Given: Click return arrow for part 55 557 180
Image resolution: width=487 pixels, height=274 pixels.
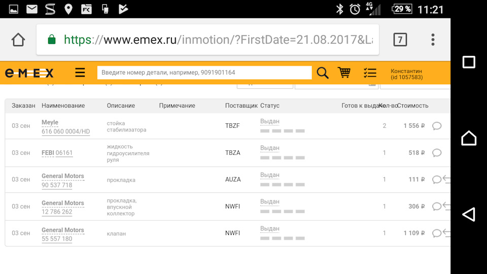Looking at the screenshot, I should 446,233.
